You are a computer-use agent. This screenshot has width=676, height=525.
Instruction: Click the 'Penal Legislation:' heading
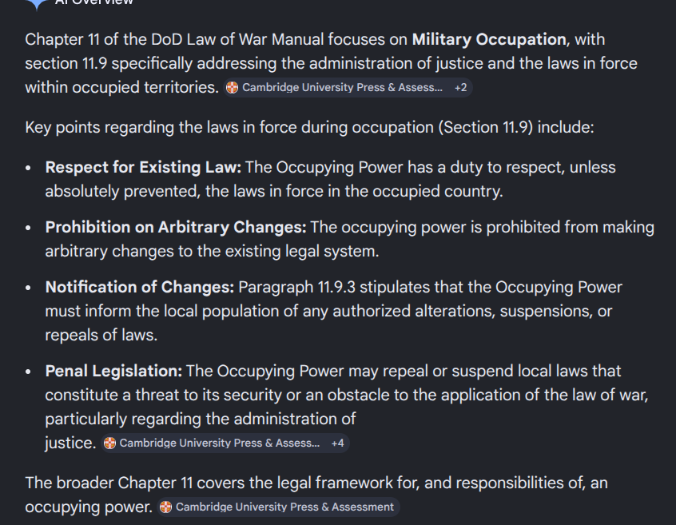click(113, 371)
